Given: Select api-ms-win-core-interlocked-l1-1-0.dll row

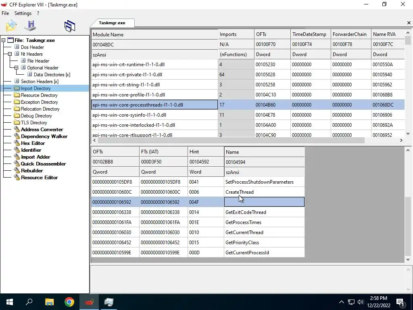Looking at the screenshot, I should [248, 125].
